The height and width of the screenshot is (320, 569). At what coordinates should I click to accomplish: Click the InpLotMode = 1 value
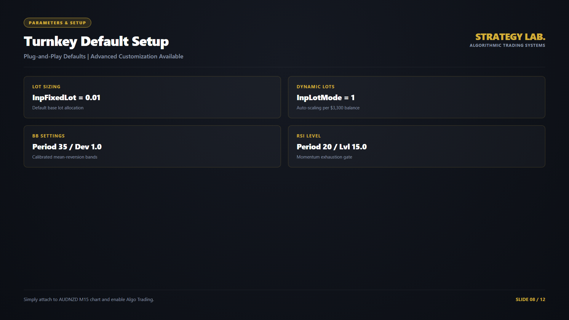[x=326, y=97]
